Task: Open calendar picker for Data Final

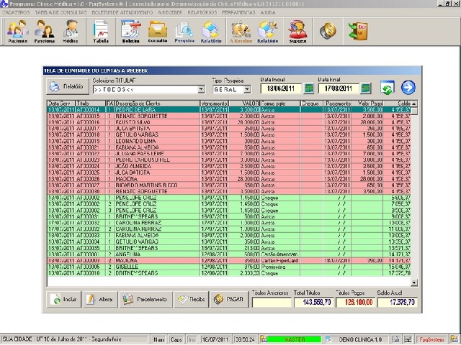Action: (366, 88)
